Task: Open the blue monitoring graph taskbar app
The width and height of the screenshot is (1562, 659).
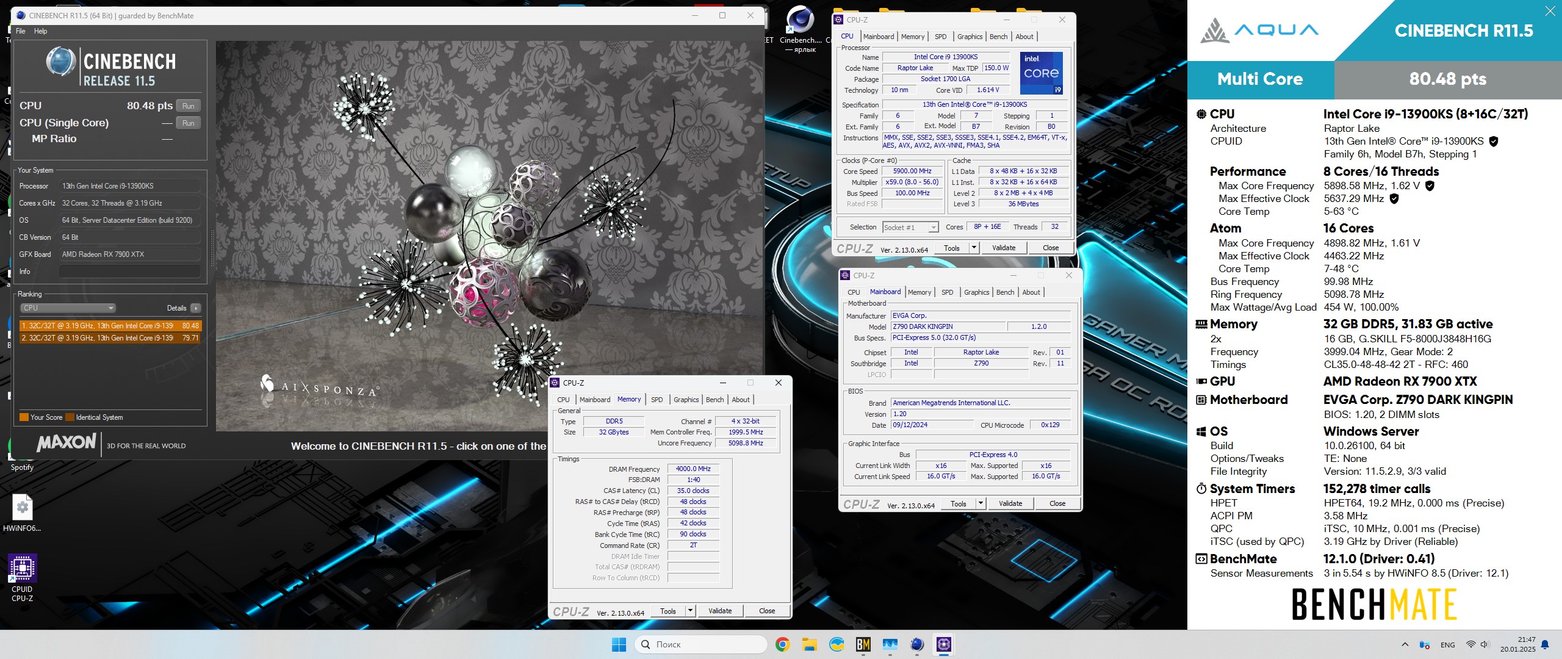Action: (890, 644)
